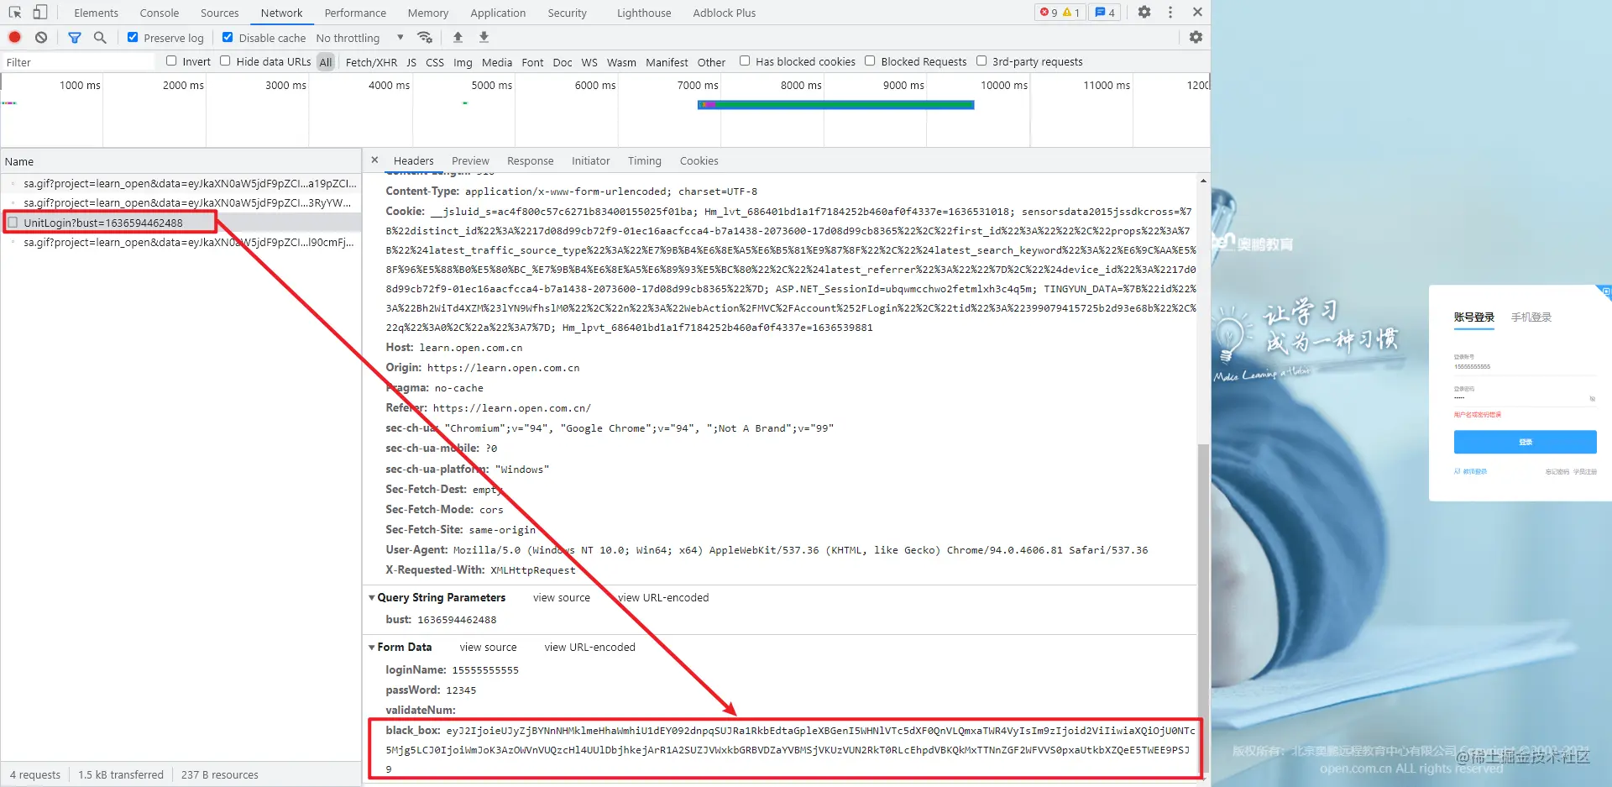Open the Preview tab of request
Screen dimensions: 1612x787
[x=470, y=160]
